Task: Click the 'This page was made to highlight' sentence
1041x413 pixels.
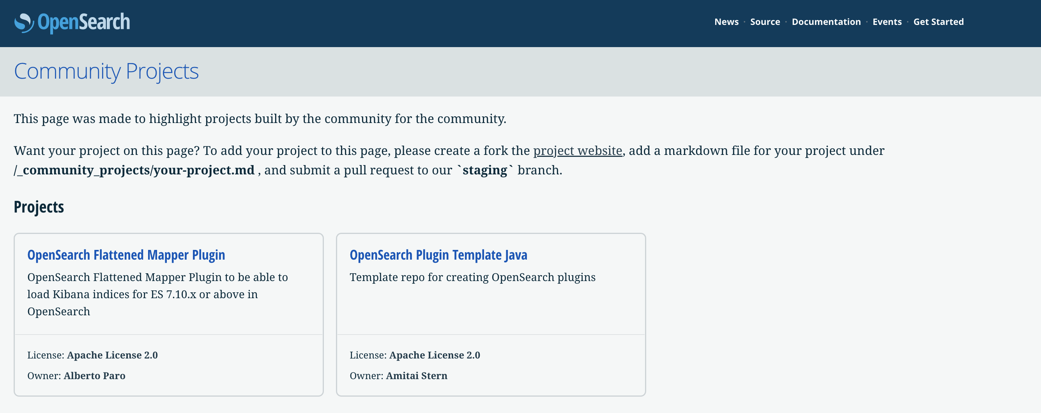Action: [x=260, y=119]
